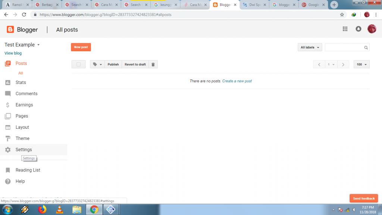The height and width of the screenshot is (215, 382).
Task: Select the All posts sub-item
Action: tap(21, 73)
